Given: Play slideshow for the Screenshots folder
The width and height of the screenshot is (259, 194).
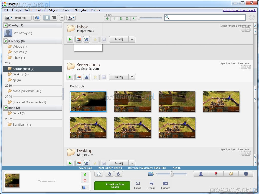Looking at the screenshot, I should pos(70,77).
